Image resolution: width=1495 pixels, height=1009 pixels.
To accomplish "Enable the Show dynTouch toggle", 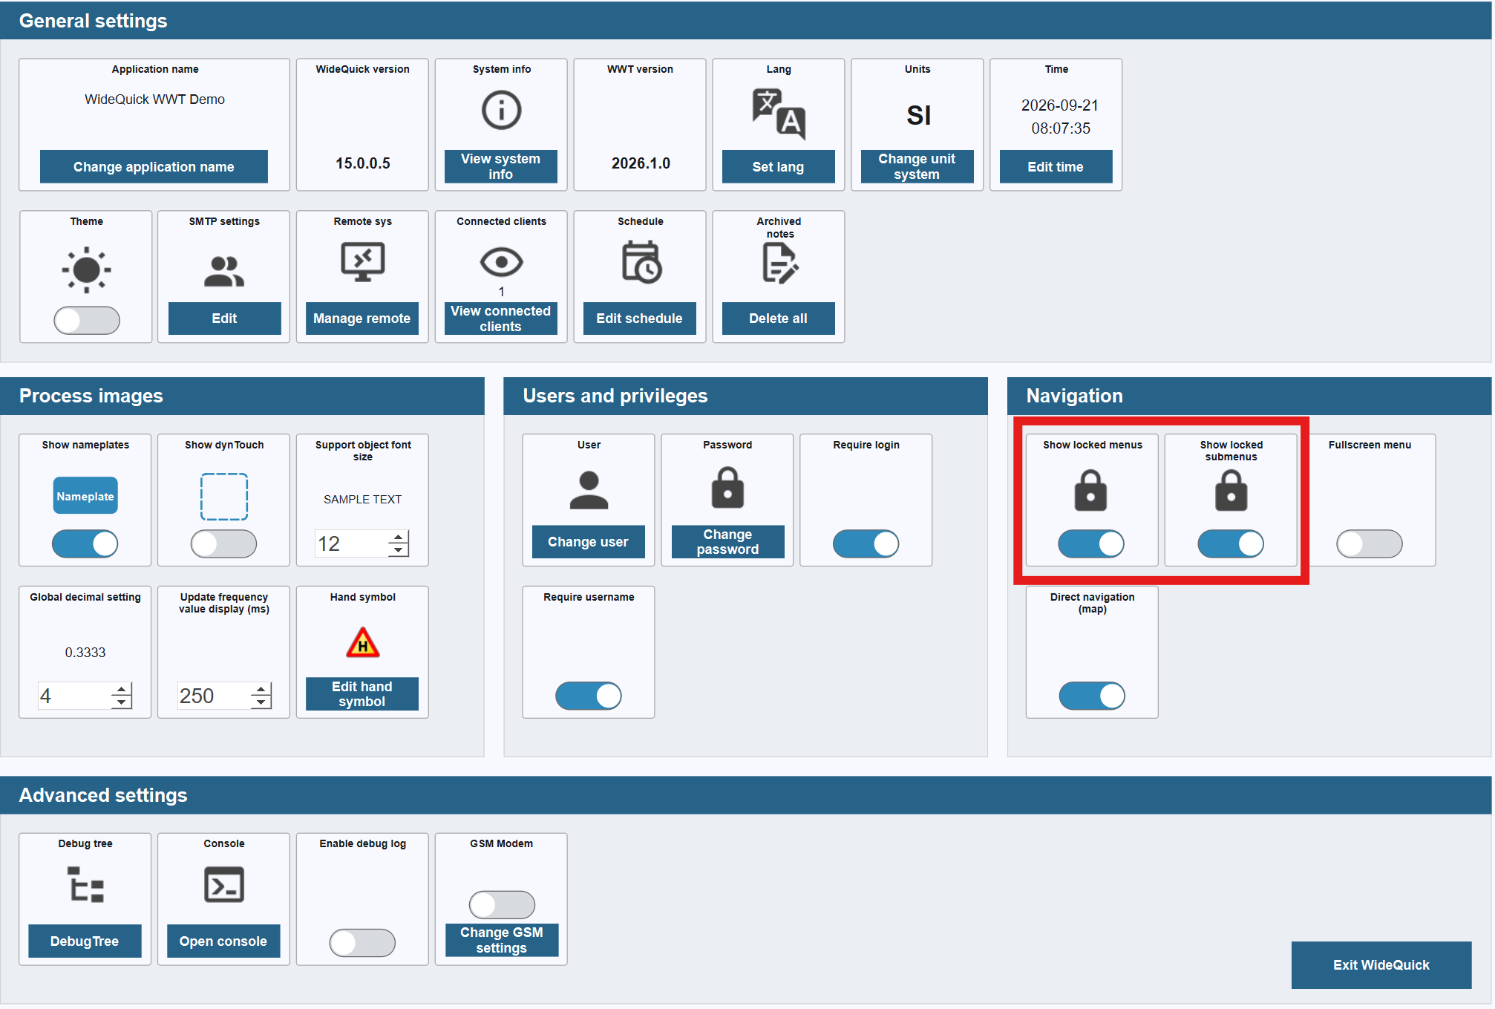I will (224, 544).
